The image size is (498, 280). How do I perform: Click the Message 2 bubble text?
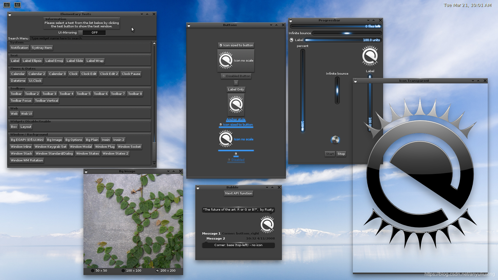(216, 239)
